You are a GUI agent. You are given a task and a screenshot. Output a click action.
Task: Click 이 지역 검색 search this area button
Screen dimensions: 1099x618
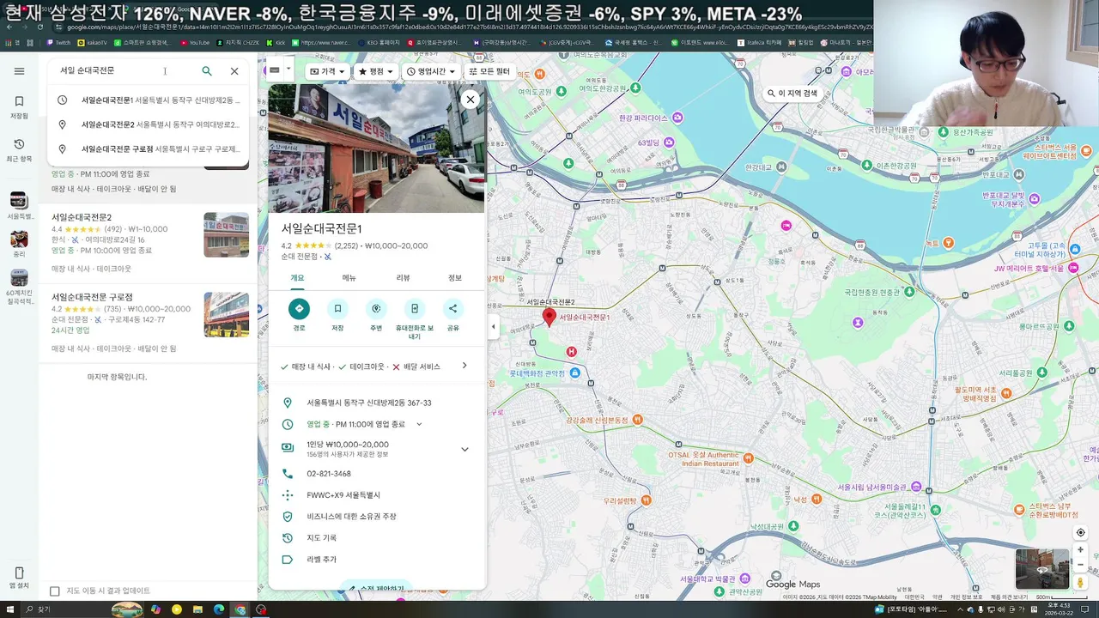point(792,94)
